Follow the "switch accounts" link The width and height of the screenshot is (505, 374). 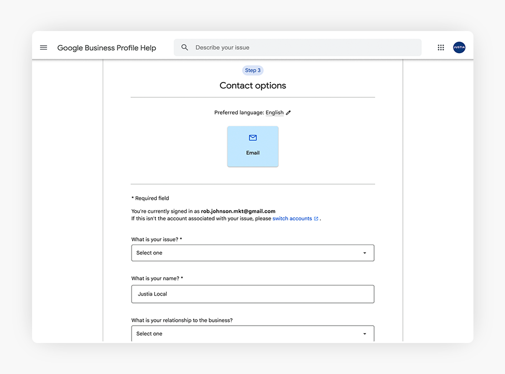click(x=292, y=218)
